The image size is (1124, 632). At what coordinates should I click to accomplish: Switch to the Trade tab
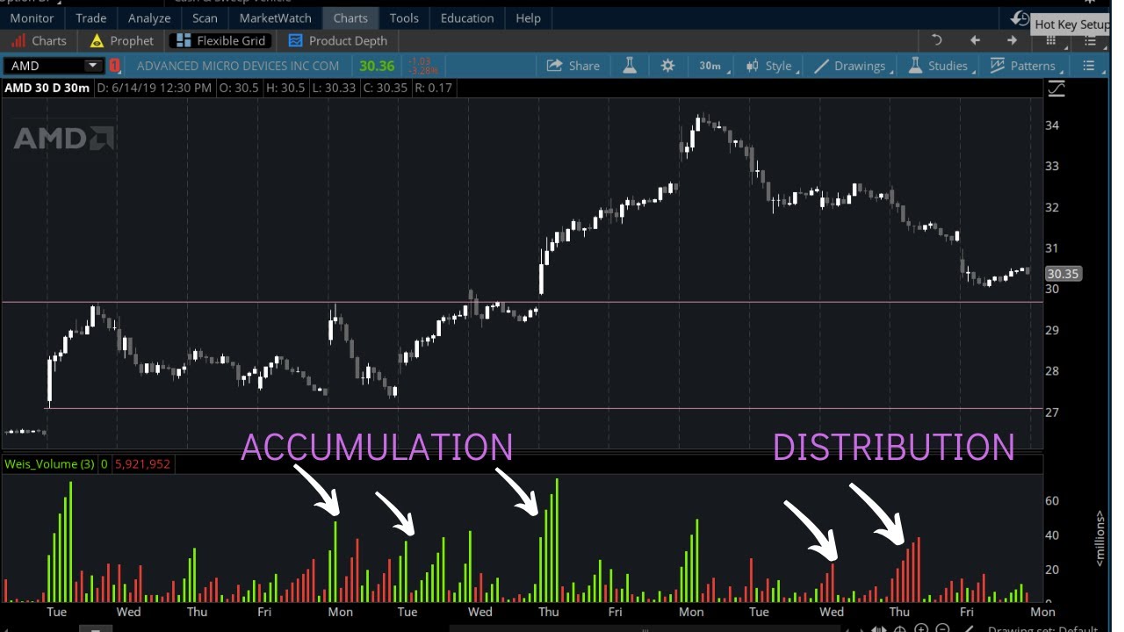point(91,18)
